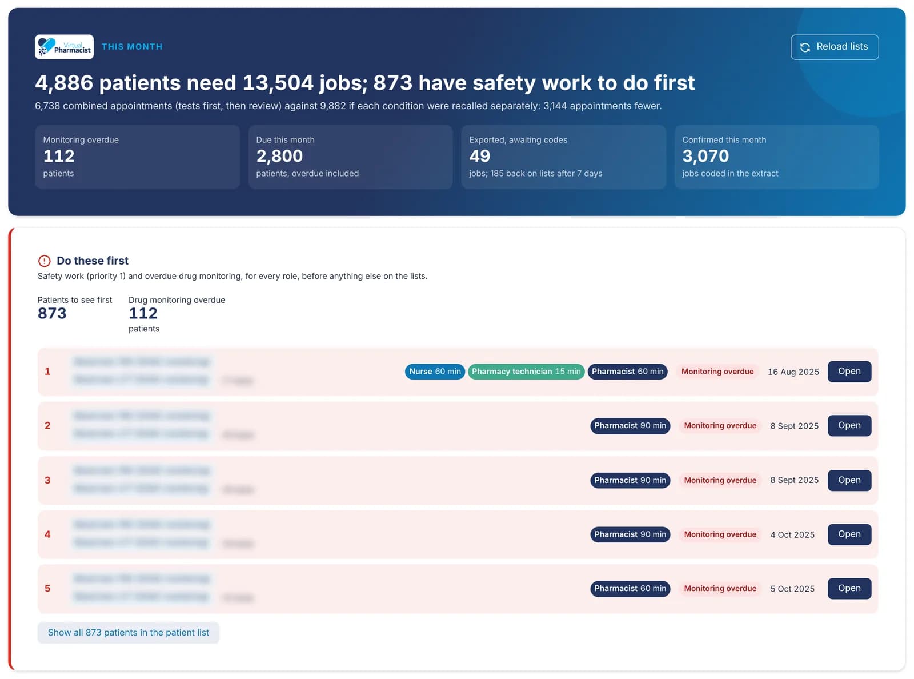Screen dimensions: 914x679
Task: Click Monitoring overdue badge in row 4
Action: coord(720,534)
